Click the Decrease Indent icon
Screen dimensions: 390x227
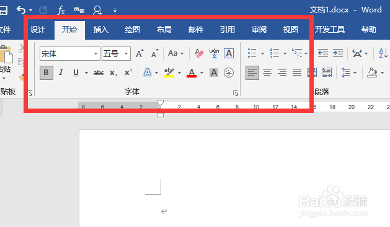click(323, 53)
